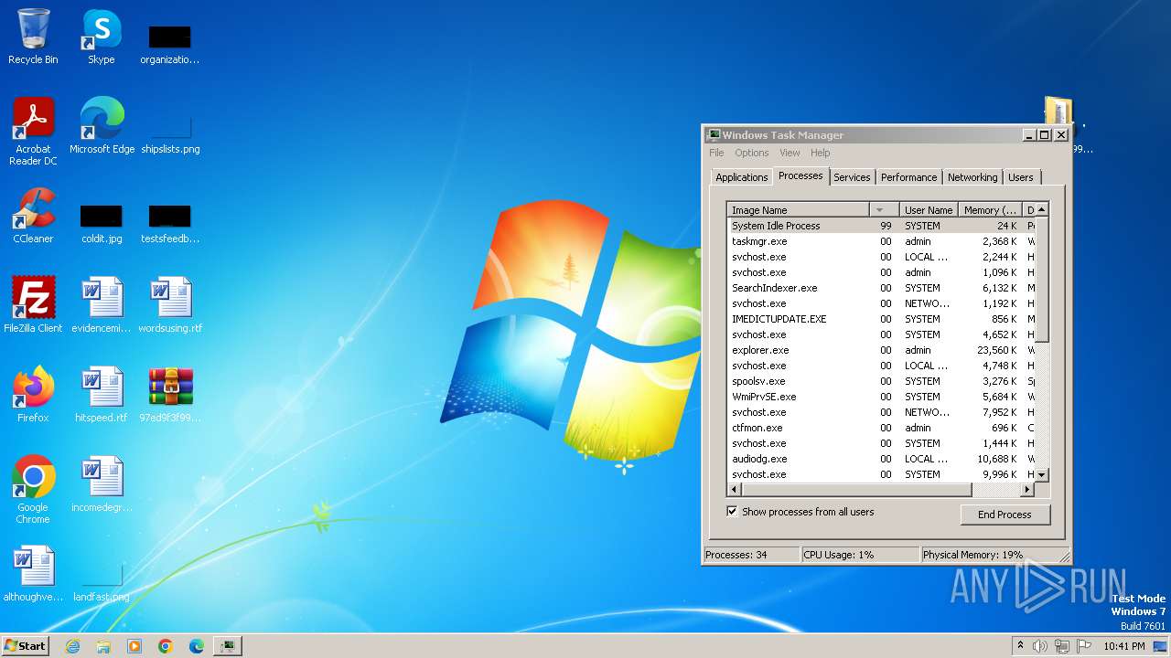Open Windows Media Player taskbar icon
This screenshot has width=1171, height=658.
[134, 646]
